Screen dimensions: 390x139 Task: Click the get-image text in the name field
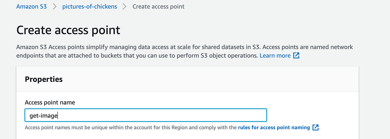(x=43, y=115)
